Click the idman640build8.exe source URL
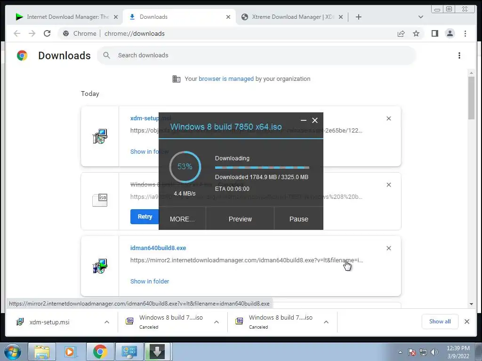Viewport: 482px width, 361px height. coord(247,260)
